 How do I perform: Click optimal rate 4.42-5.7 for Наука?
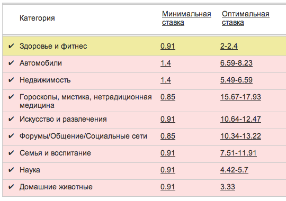point(234,170)
